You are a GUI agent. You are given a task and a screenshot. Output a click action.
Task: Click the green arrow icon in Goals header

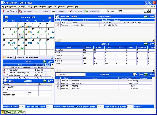(x=45, y=61)
